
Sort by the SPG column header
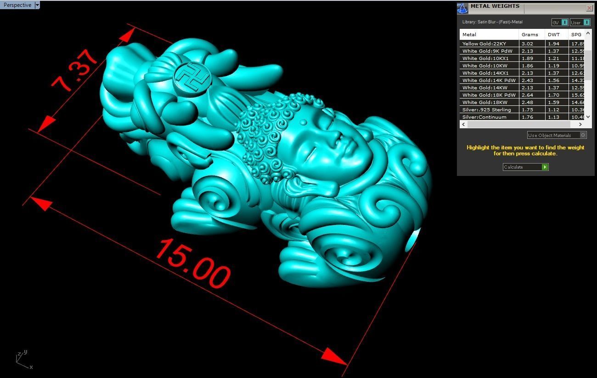pos(577,34)
